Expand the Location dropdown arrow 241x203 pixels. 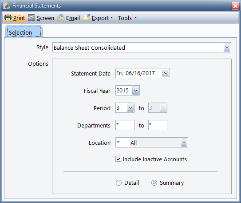(x=184, y=143)
